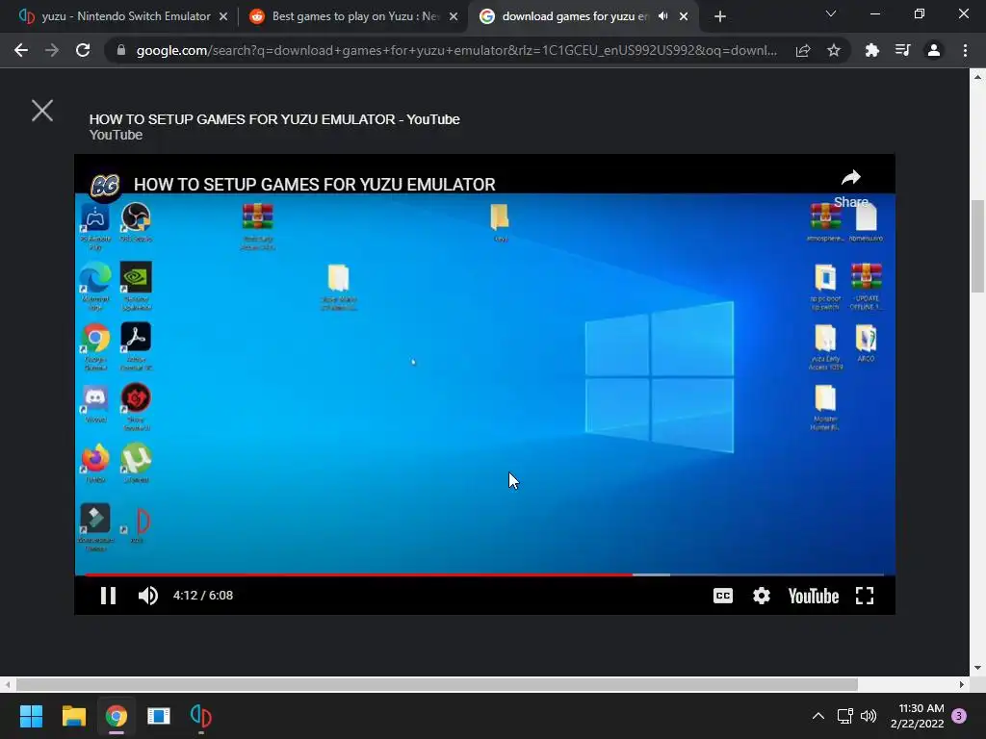Open File Explorer from taskbar
The width and height of the screenshot is (986, 739).
[73, 716]
